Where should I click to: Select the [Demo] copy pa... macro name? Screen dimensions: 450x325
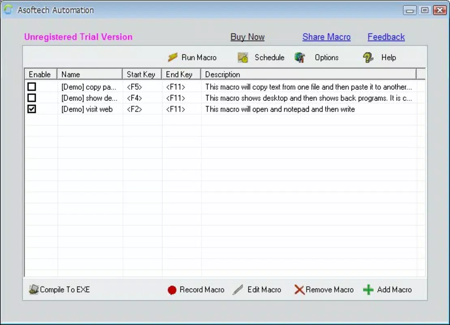click(x=89, y=87)
